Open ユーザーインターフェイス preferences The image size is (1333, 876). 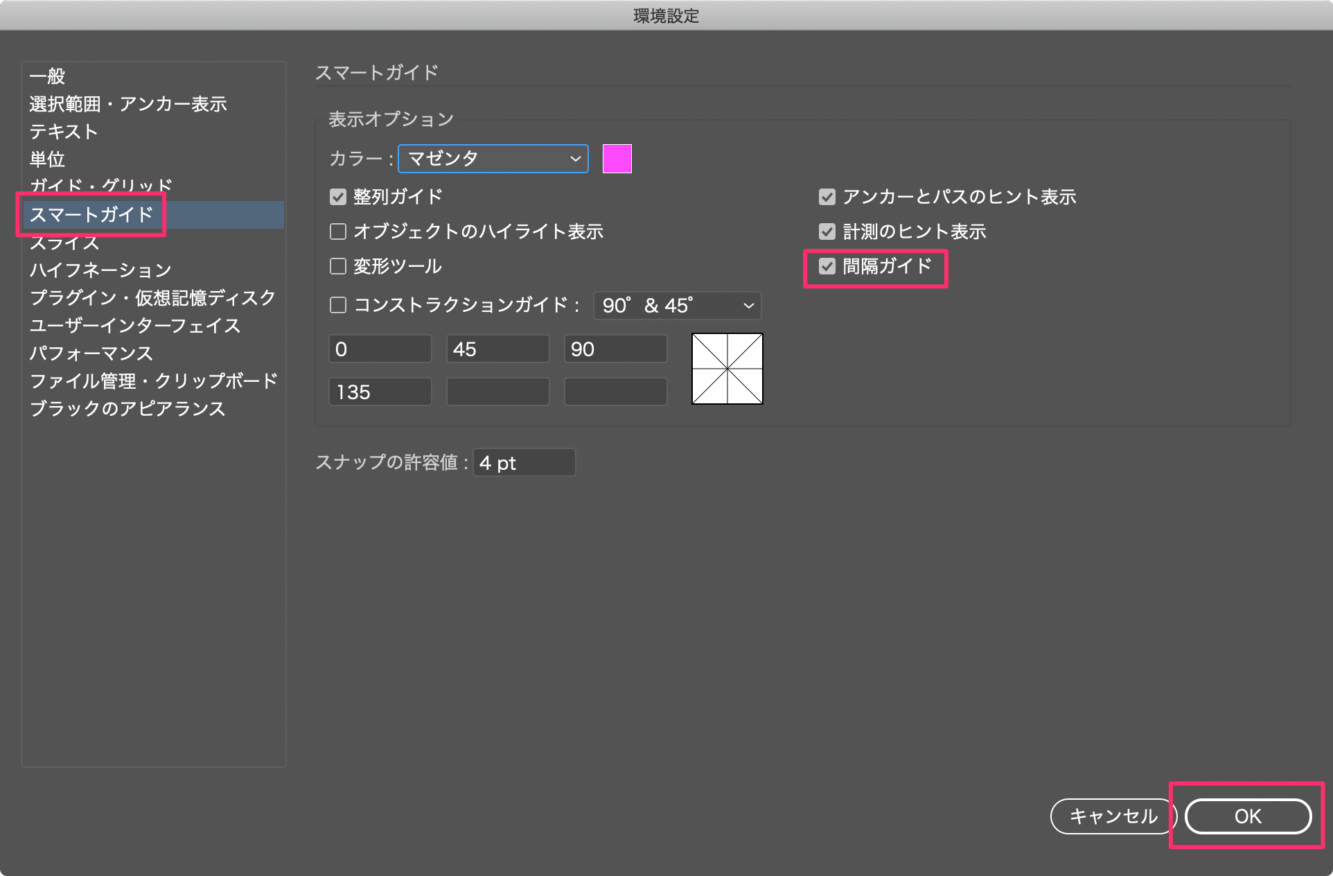pos(153,326)
